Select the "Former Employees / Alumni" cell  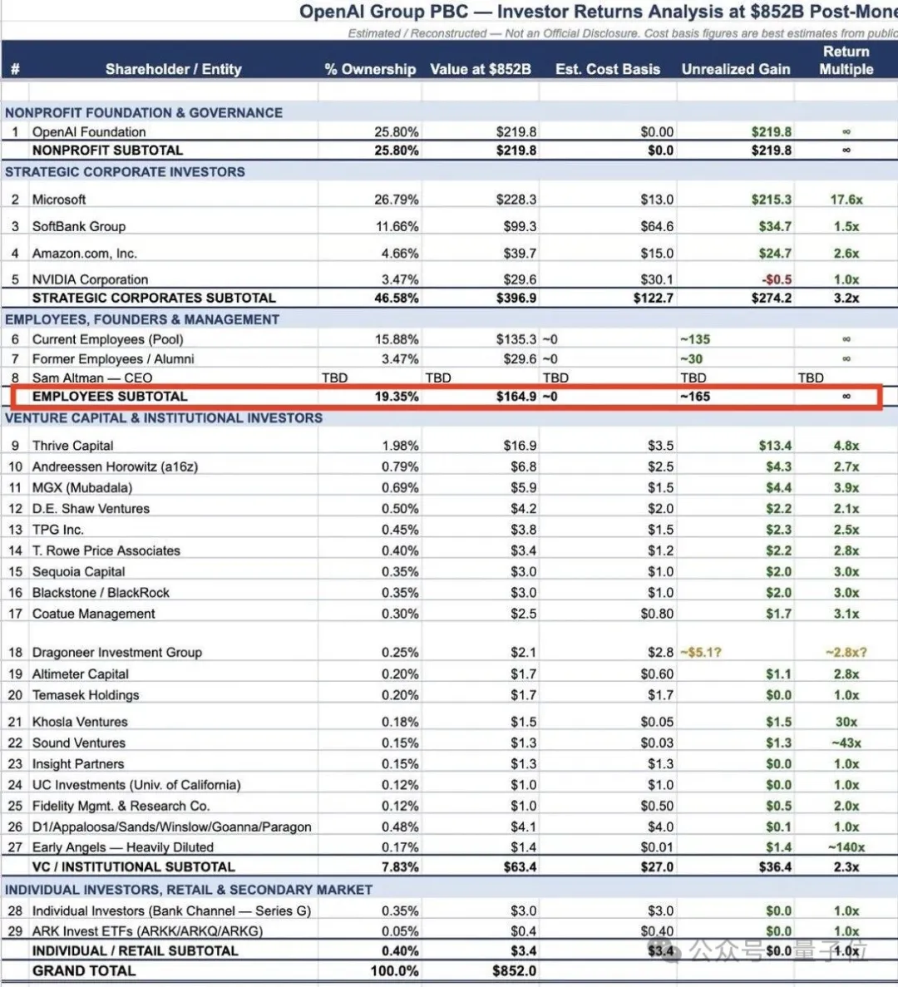[x=112, y=358]
